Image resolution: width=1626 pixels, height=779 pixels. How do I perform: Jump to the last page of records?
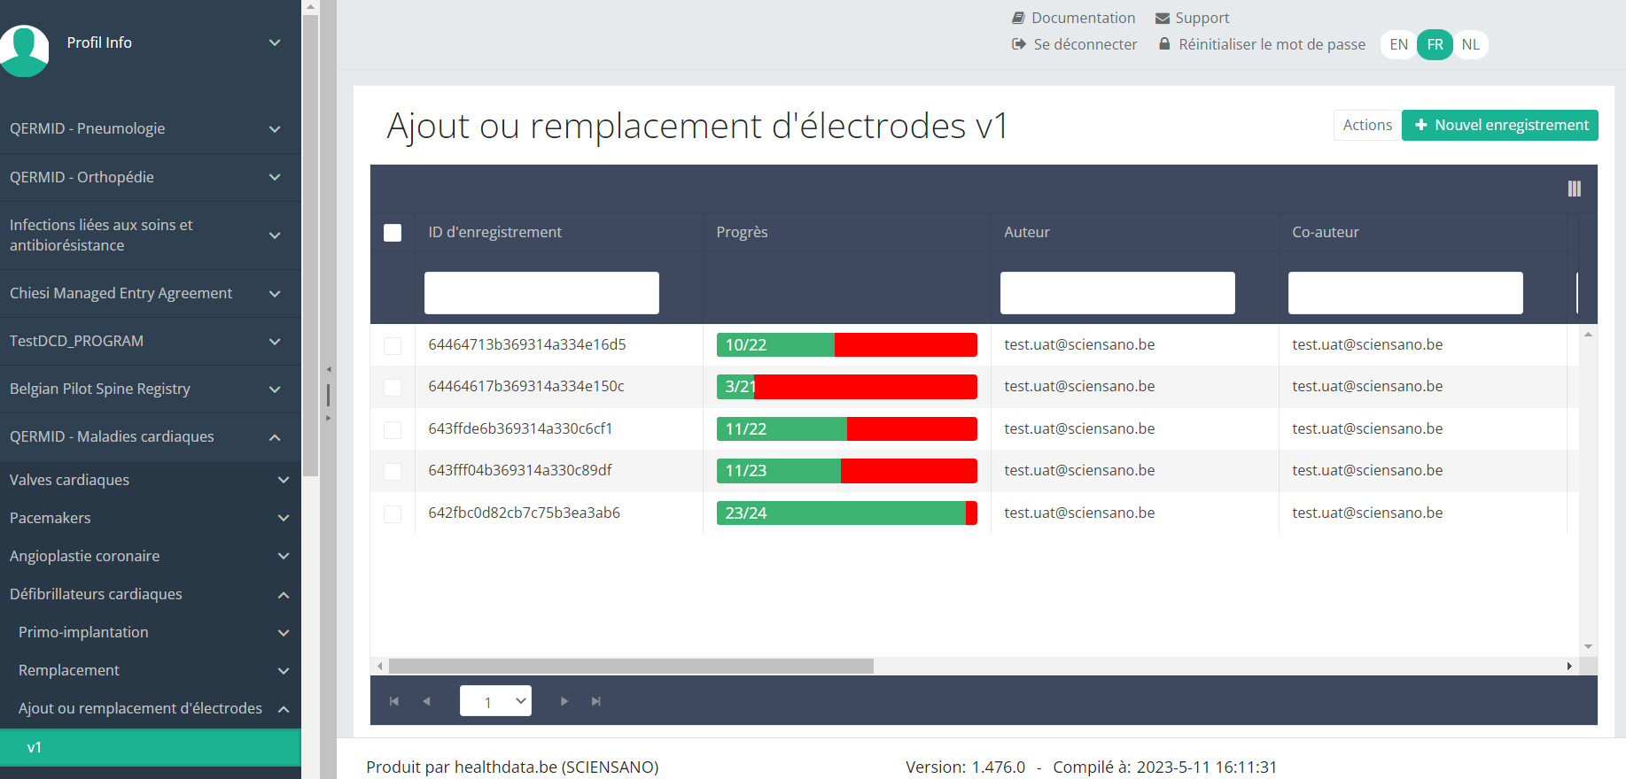coord(596,701)
